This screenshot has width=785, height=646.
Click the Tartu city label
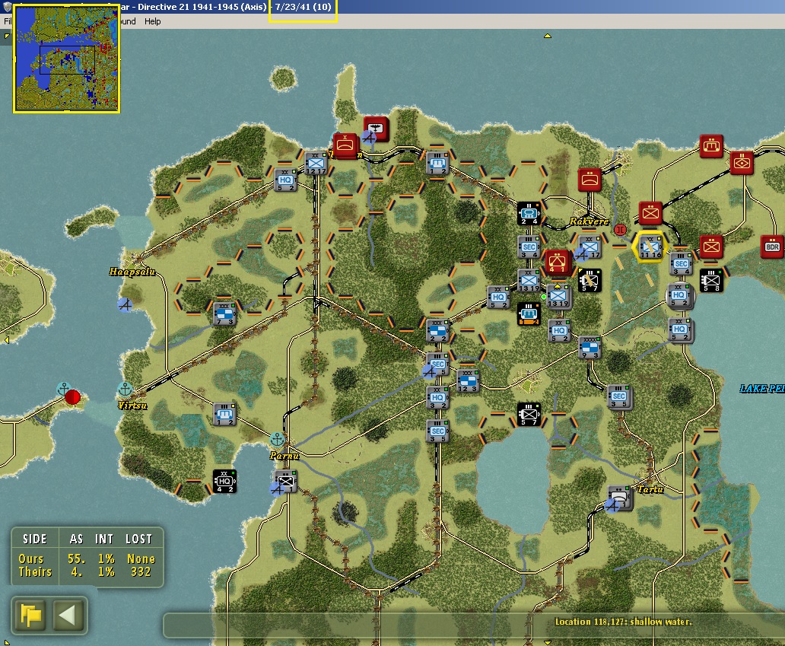point(650,489)
